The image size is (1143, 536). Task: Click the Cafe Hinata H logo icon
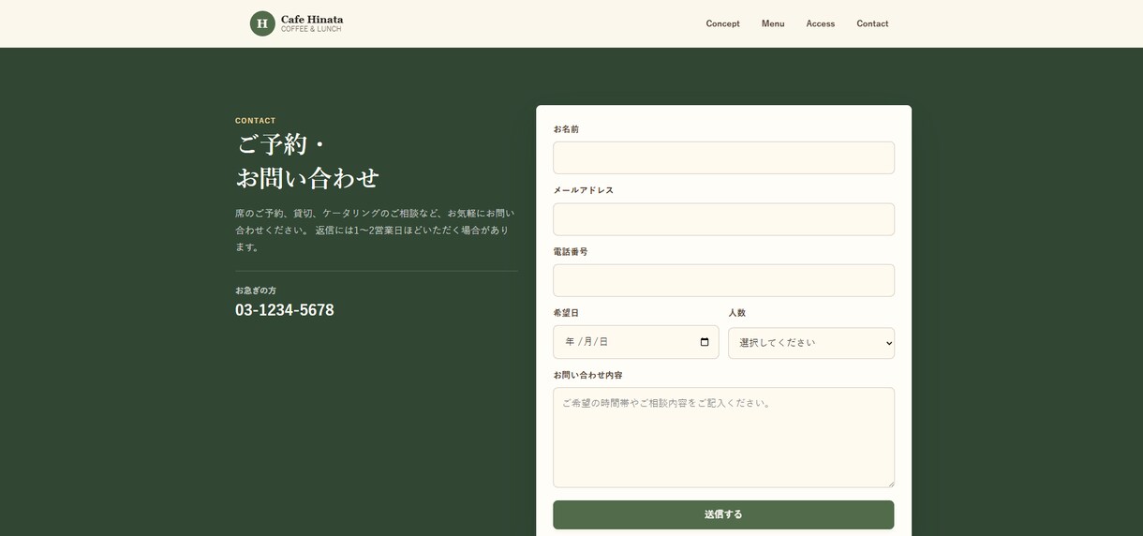262,23
